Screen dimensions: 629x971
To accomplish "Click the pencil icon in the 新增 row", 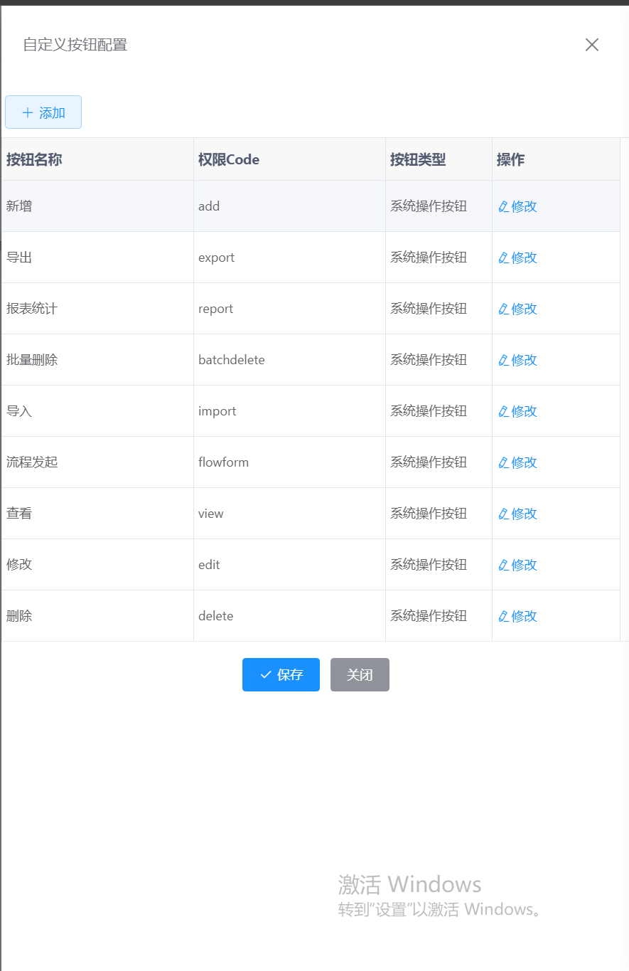I will (503, 206).
